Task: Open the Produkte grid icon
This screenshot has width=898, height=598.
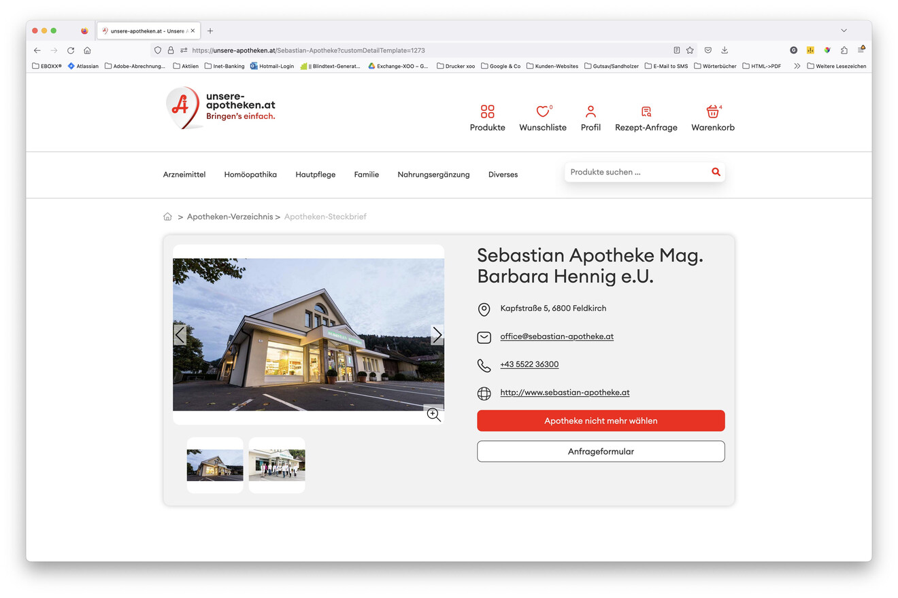Action: pos(487,111)
